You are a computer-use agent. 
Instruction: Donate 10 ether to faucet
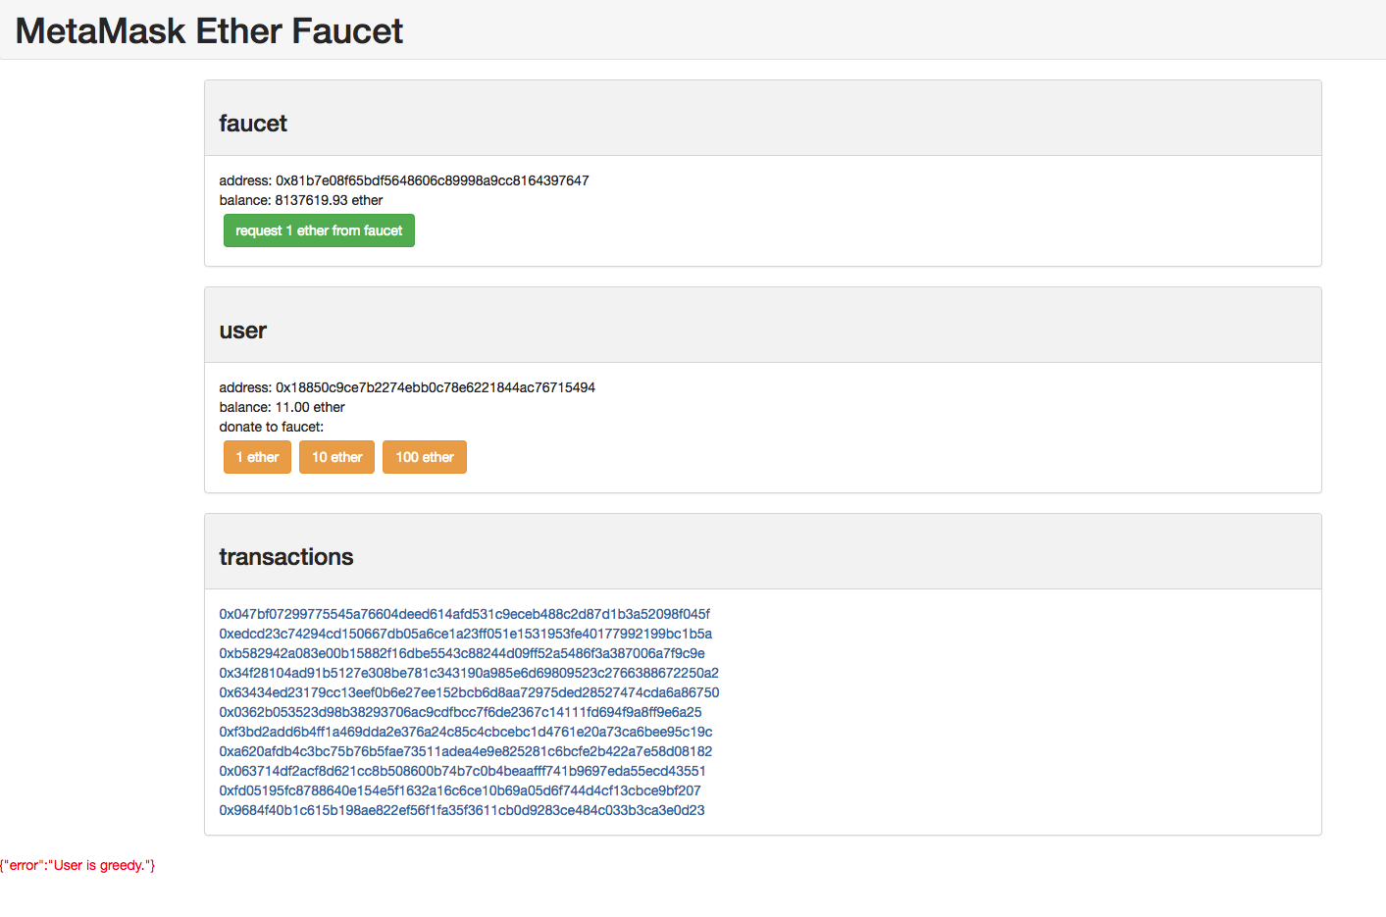pyautogui.click(x=336, y=457)
